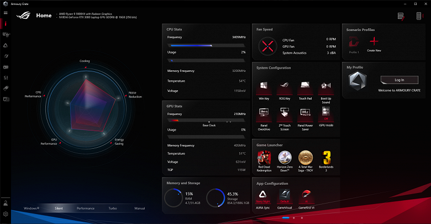Screen dimensions: 431x224
Task: Toggle Panel Overdrive setting
Action: (x=264, y=112)
